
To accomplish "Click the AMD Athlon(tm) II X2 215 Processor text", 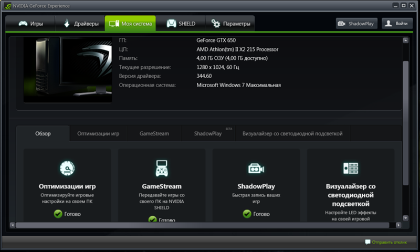I will coord(237,49).
